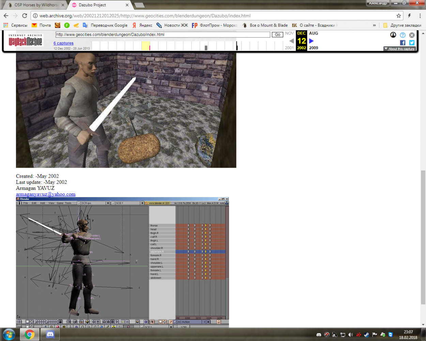Open the Яндекс bookmark

(x=142, y=25)
